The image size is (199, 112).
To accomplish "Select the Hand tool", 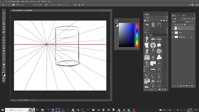I will coord(4,64).
